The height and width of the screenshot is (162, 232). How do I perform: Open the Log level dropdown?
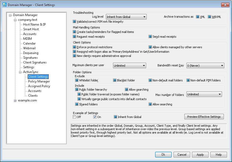[126, 17]
